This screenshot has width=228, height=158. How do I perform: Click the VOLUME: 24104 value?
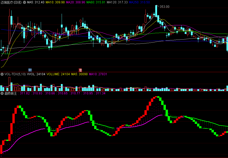[x=58, y=74]
